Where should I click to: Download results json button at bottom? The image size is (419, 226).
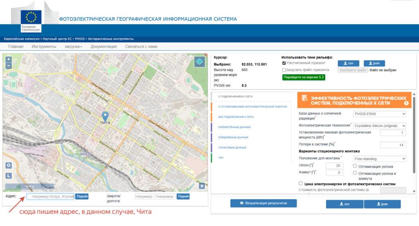382,204
